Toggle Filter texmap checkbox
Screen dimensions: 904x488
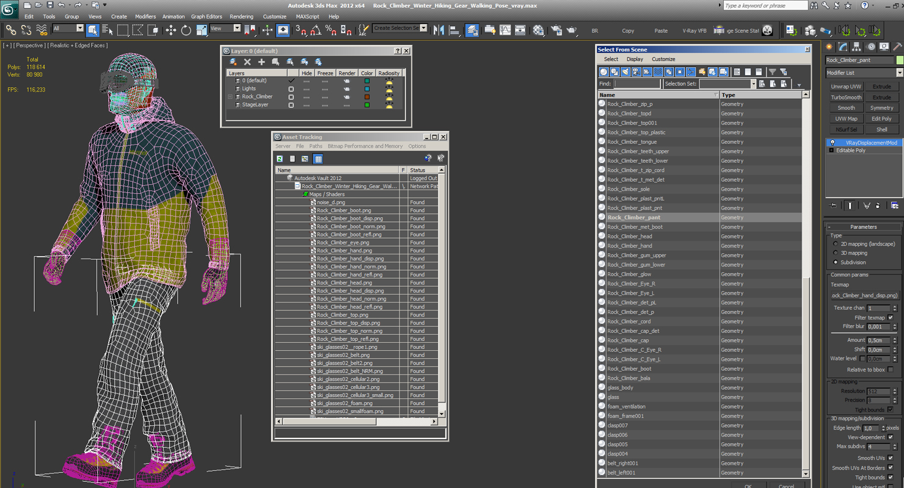click(891, 318)
